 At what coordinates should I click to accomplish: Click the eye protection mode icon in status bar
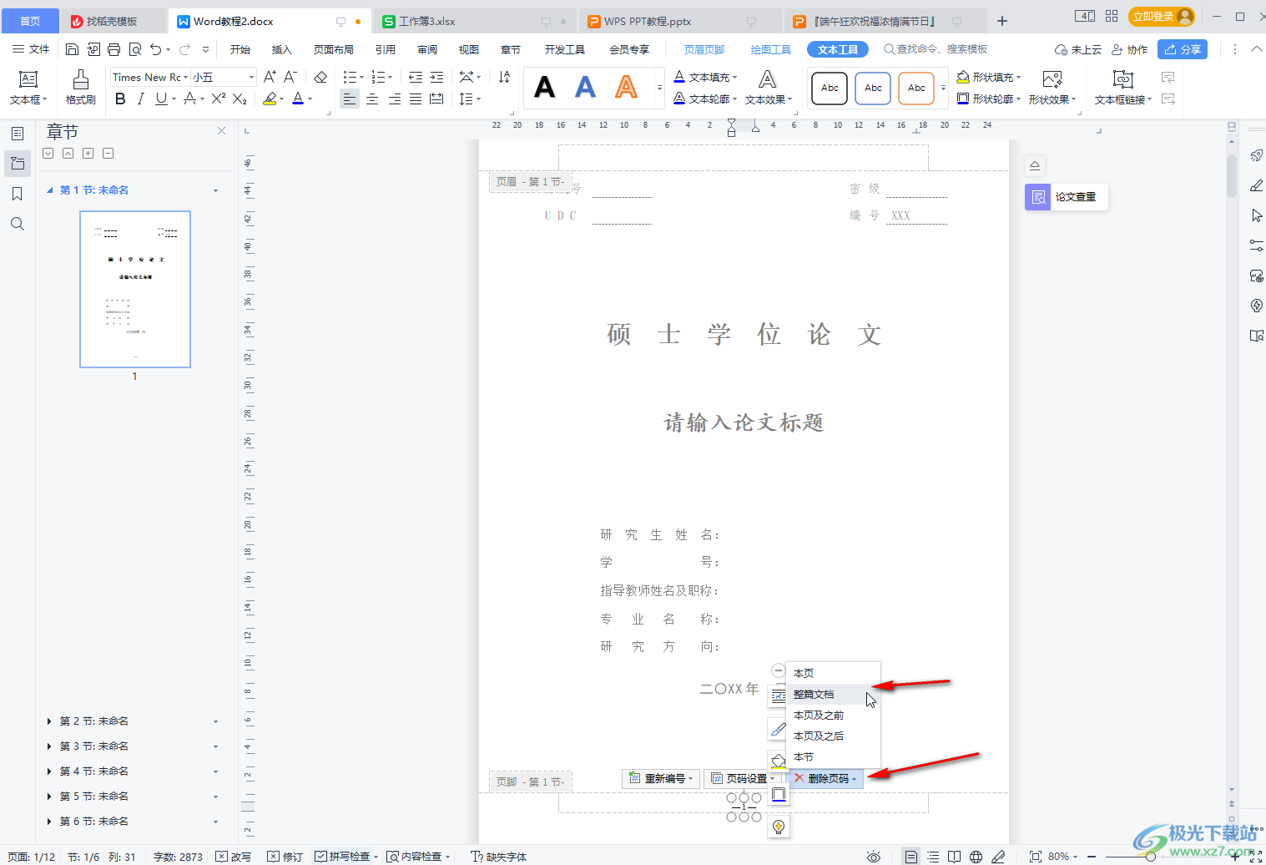click(x=874, y=857)
